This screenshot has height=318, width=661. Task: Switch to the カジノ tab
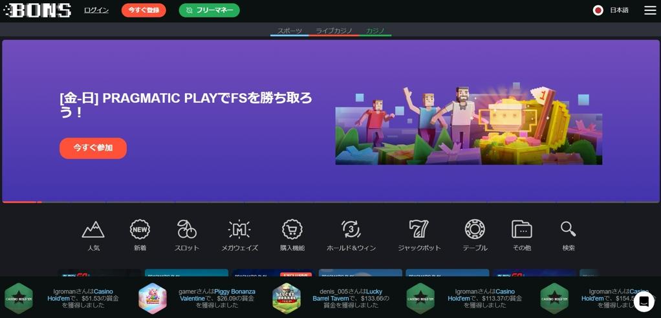click(x=374, y=31)
